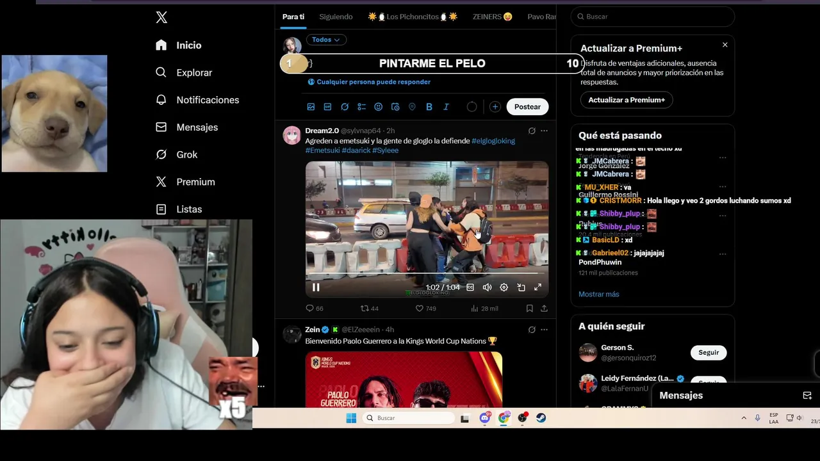Add a poll to the post

click(x=361, y=107)
